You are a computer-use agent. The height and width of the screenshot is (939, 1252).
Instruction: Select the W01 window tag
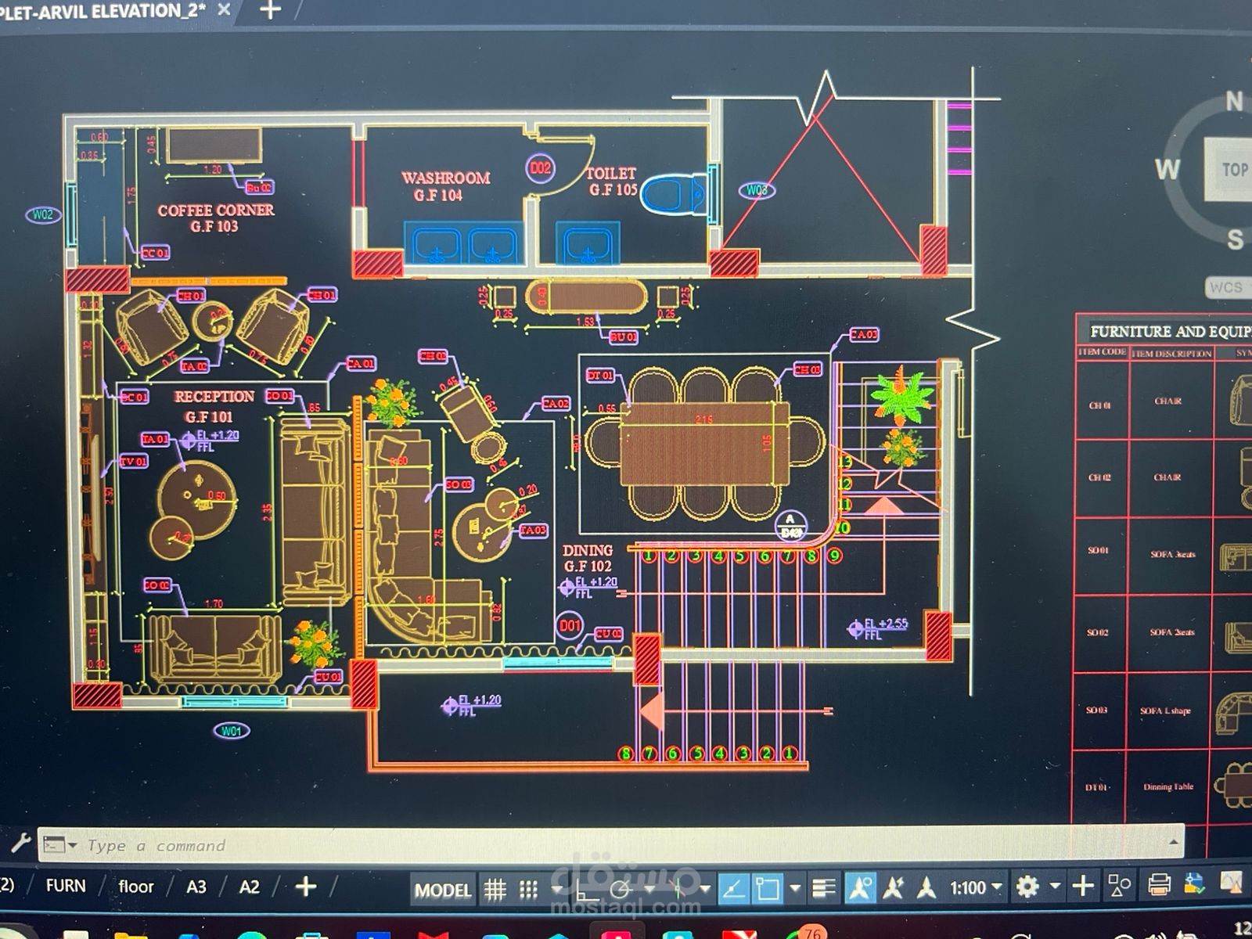tap(231, 731)
